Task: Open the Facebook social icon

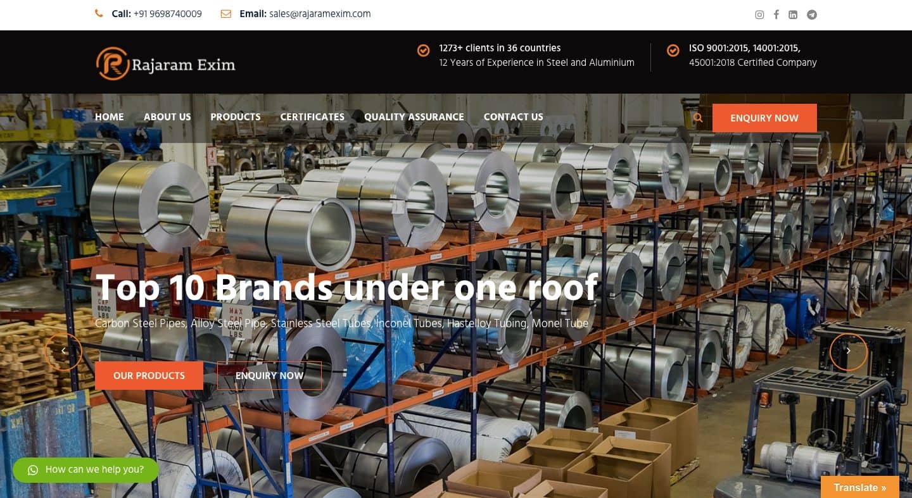Action: pos(776,15)
